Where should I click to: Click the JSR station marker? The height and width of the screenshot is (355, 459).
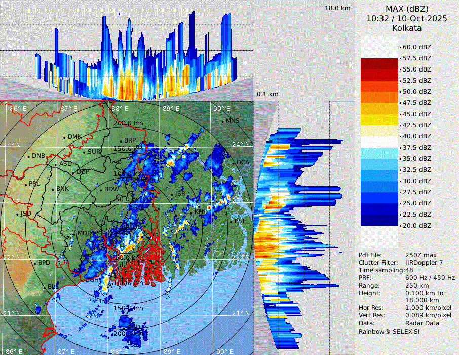(x=172, y=195)
